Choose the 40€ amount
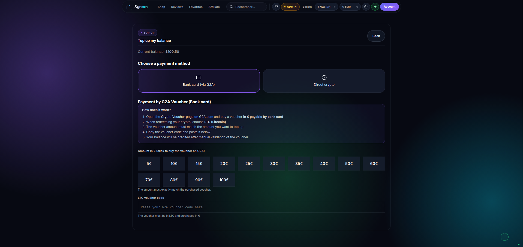 click(x=324, y=164)
